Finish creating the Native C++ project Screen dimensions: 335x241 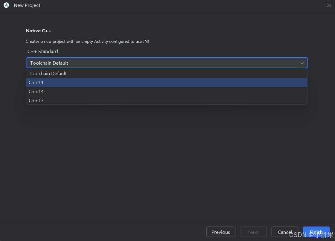pyautogui.click(x=316, y=232)
